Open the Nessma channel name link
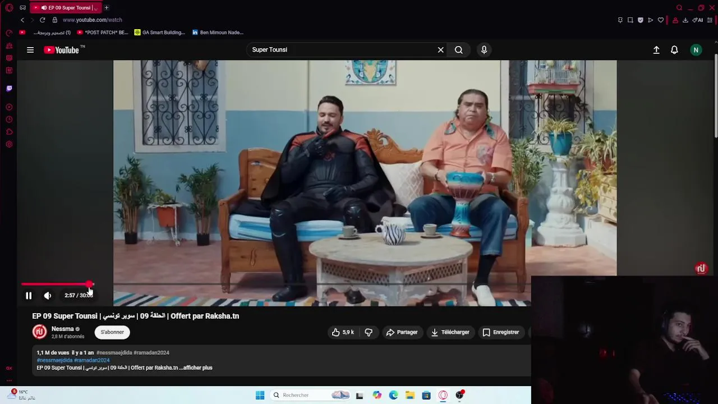The width and height of the screenshot is (718, 404). [x=63, y=329]
